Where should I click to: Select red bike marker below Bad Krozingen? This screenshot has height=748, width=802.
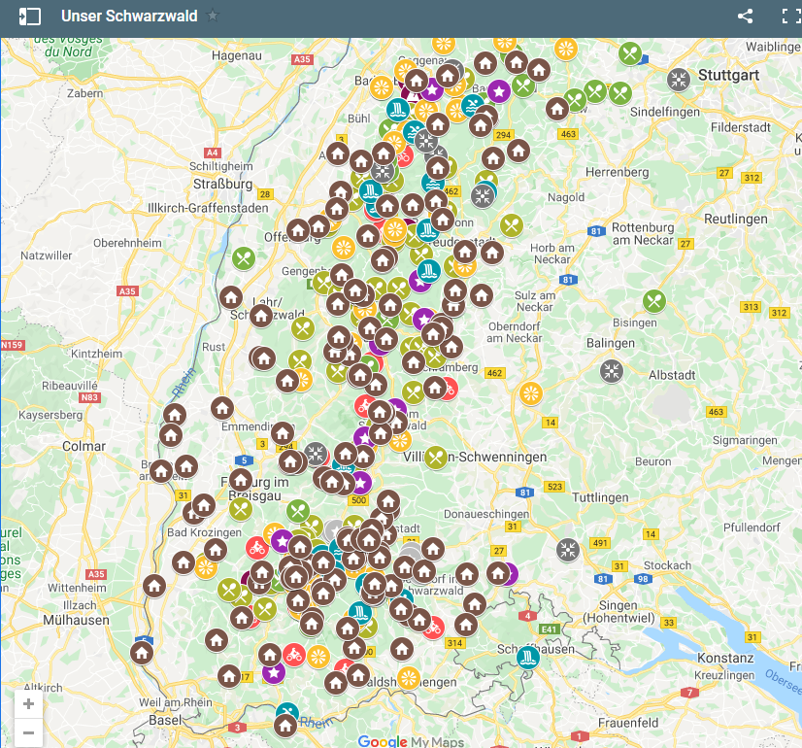[257, 549]
